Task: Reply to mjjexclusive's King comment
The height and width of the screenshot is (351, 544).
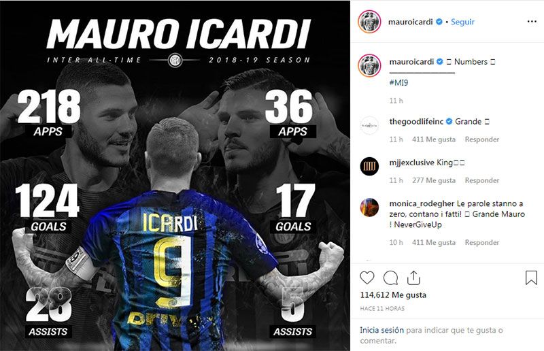Action: click(482, 180)
